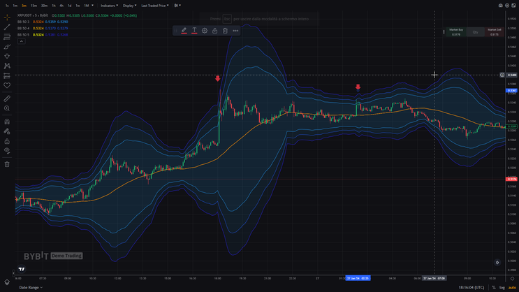Select the 15m timeframe

click(34, 6)
